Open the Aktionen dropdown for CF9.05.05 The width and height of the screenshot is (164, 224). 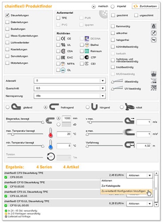coord(140,175)
